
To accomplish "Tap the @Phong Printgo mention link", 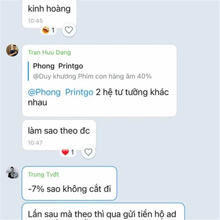I will (60, 92).
